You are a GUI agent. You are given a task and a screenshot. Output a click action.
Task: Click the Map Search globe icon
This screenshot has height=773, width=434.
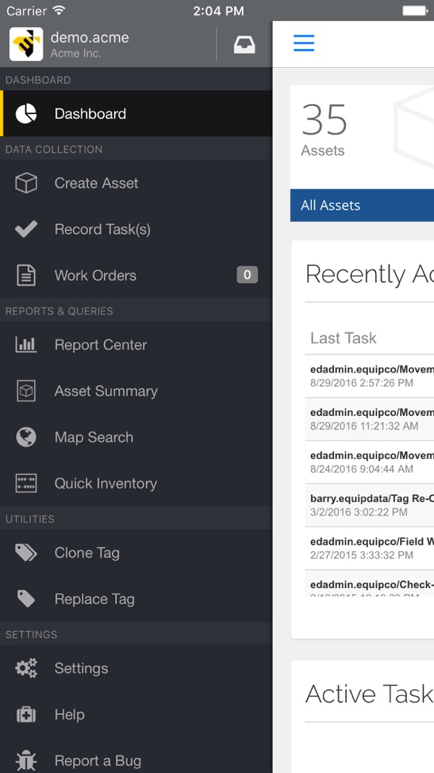(x=26, y=437)
